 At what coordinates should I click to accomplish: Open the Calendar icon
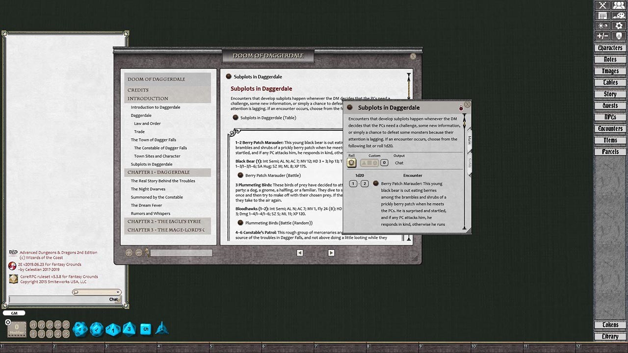602,15
